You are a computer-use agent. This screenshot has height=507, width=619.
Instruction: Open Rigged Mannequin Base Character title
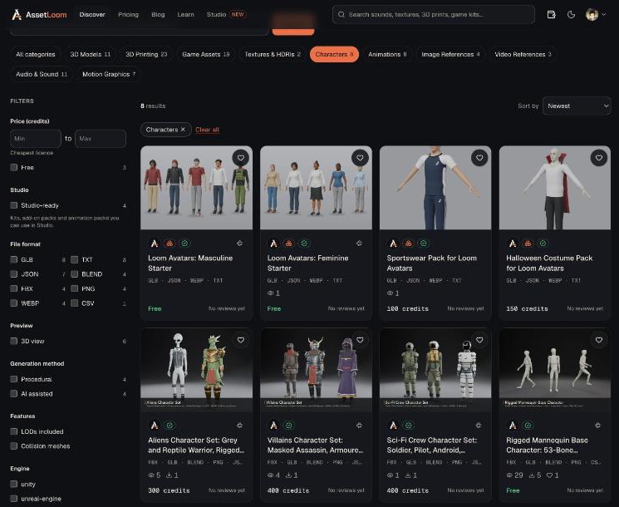[547, 445]
